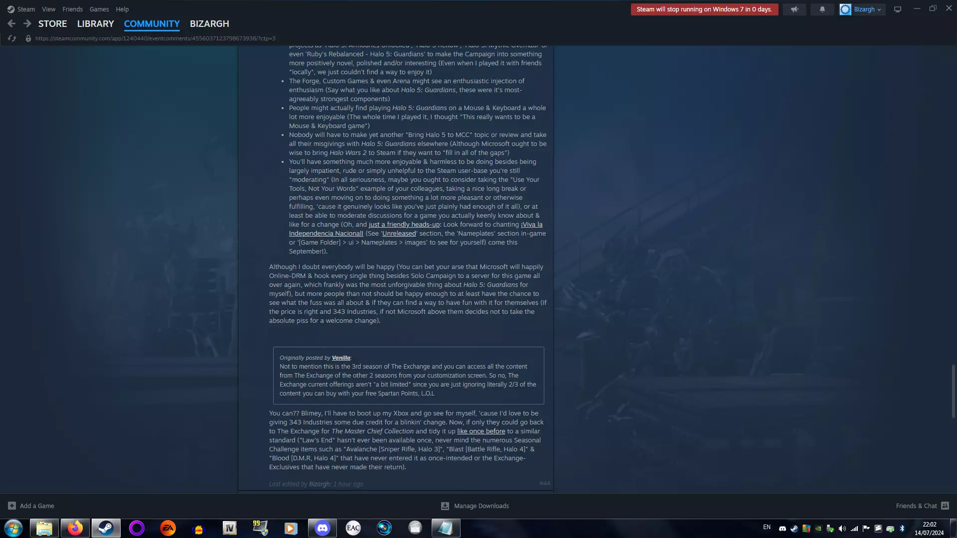Open the 'like once before' link
The height and width of the screenshot is (538, 957).
[480, 431]
